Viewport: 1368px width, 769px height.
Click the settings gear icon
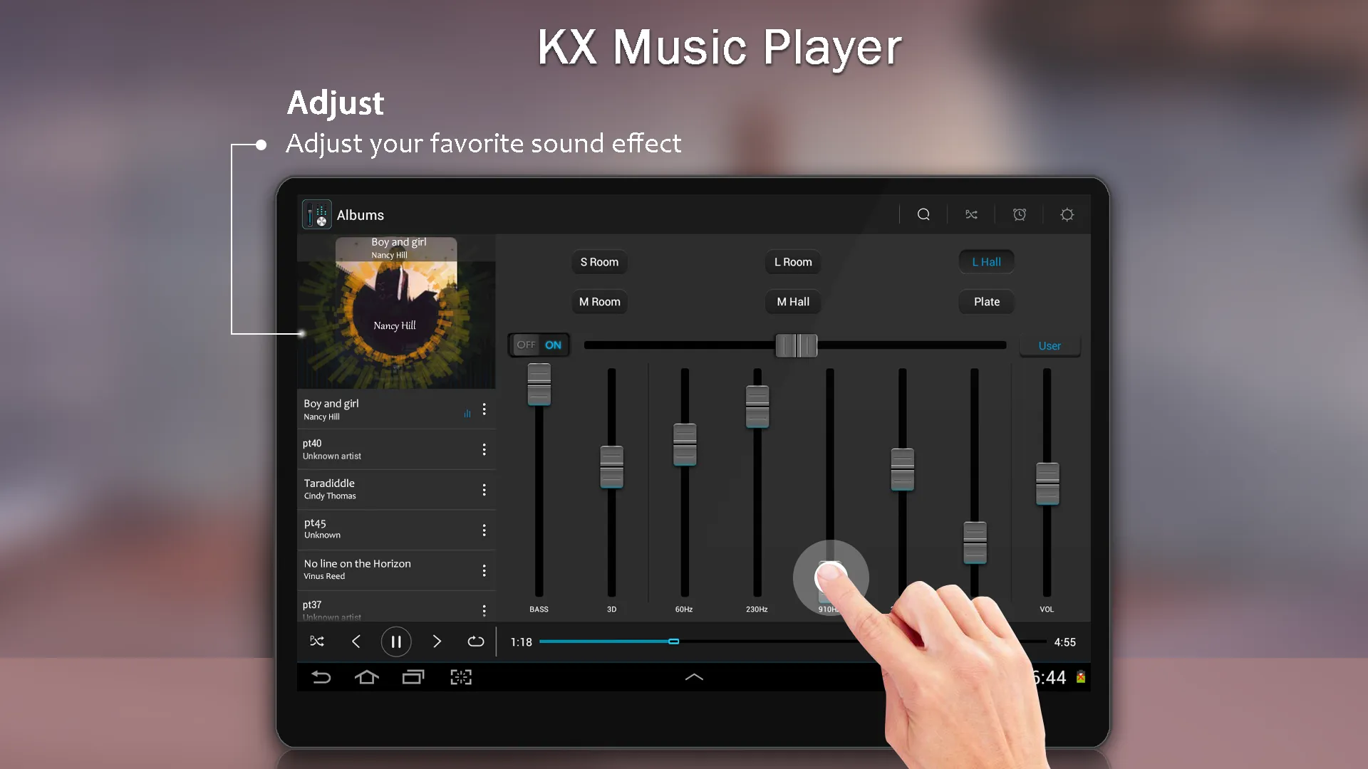1067,214
